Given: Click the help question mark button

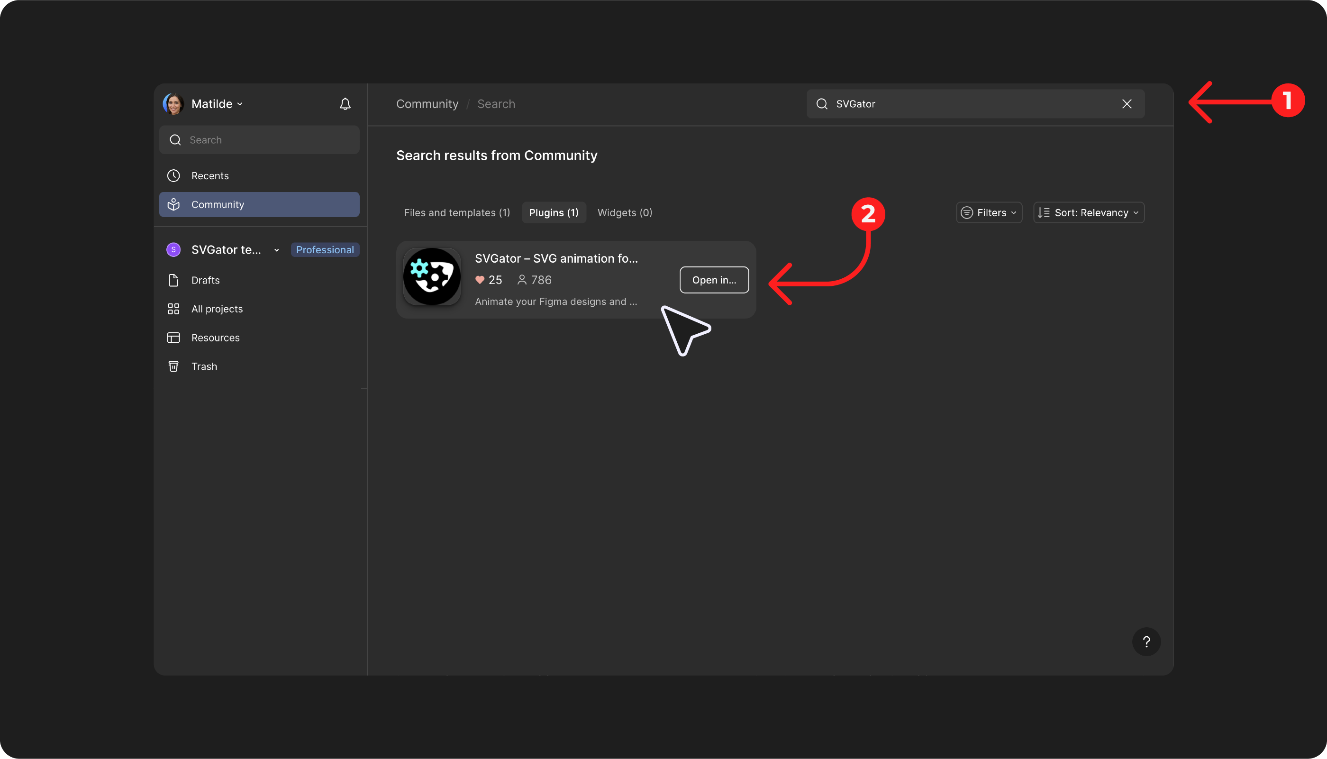Looking at the screenshot, I should [x=1145, y=641].
